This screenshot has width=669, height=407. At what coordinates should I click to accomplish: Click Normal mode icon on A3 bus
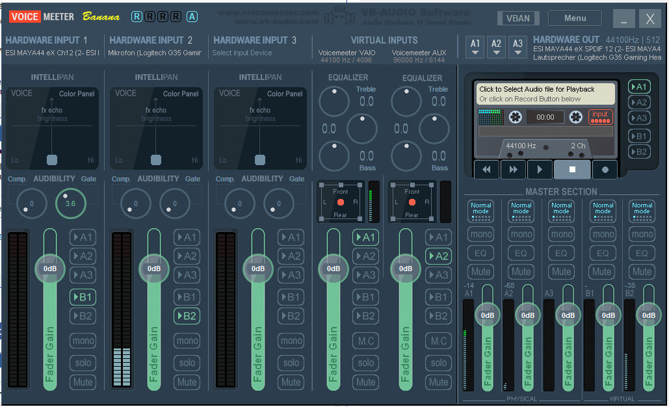(x=562, y=211)
